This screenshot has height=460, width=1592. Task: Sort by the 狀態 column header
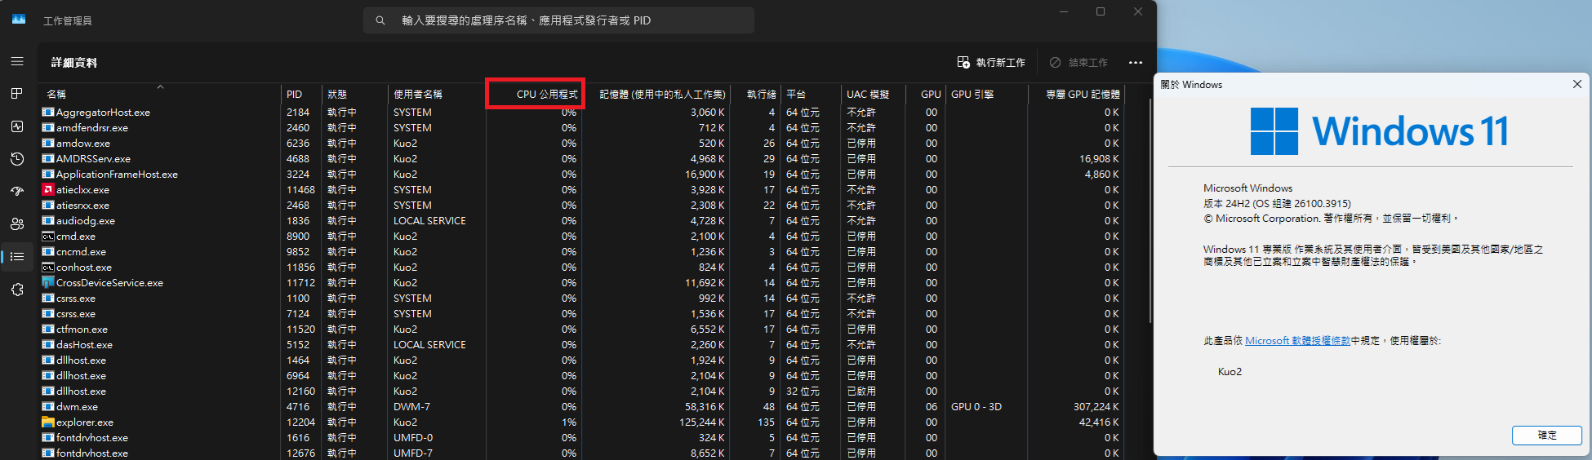(x=355, y=94)
